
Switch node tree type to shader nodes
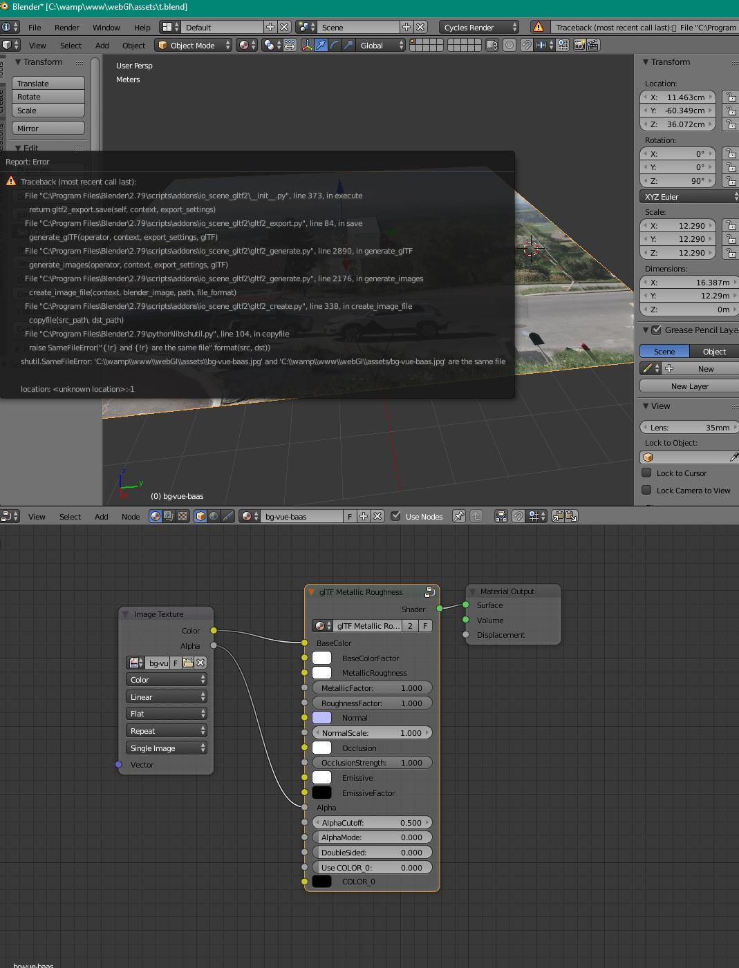pos(156,516)
